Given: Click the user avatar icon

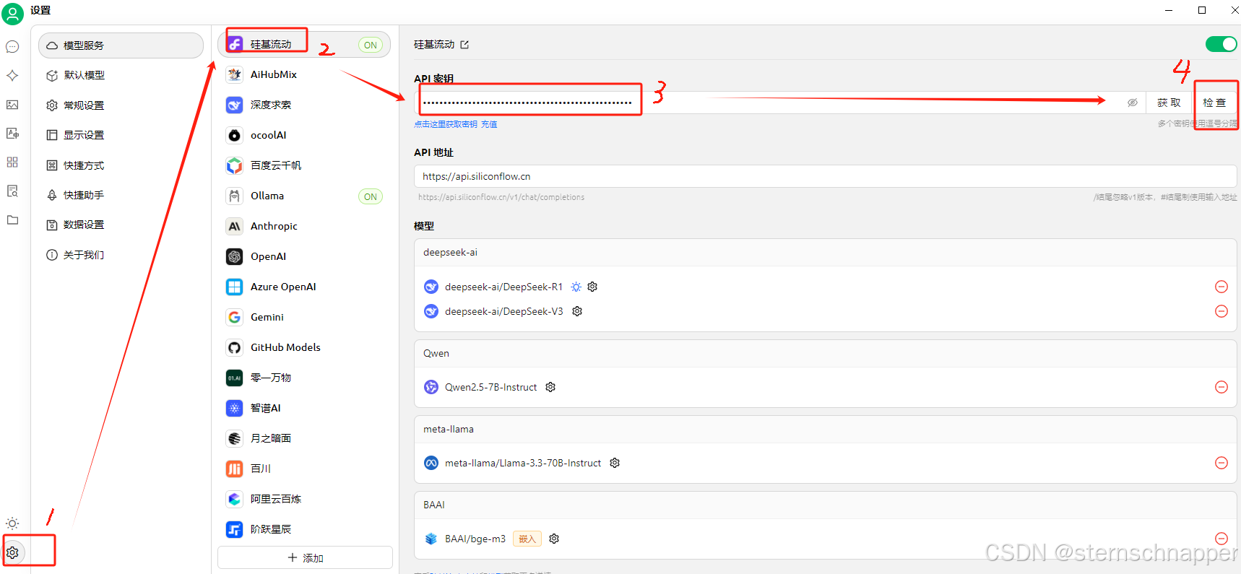Looking at the screenshot, I should pyautogui.click(x=12, y=14).
